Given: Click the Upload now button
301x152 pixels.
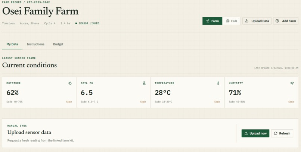Looking at the screenshot, I should (x=255, y=133).
